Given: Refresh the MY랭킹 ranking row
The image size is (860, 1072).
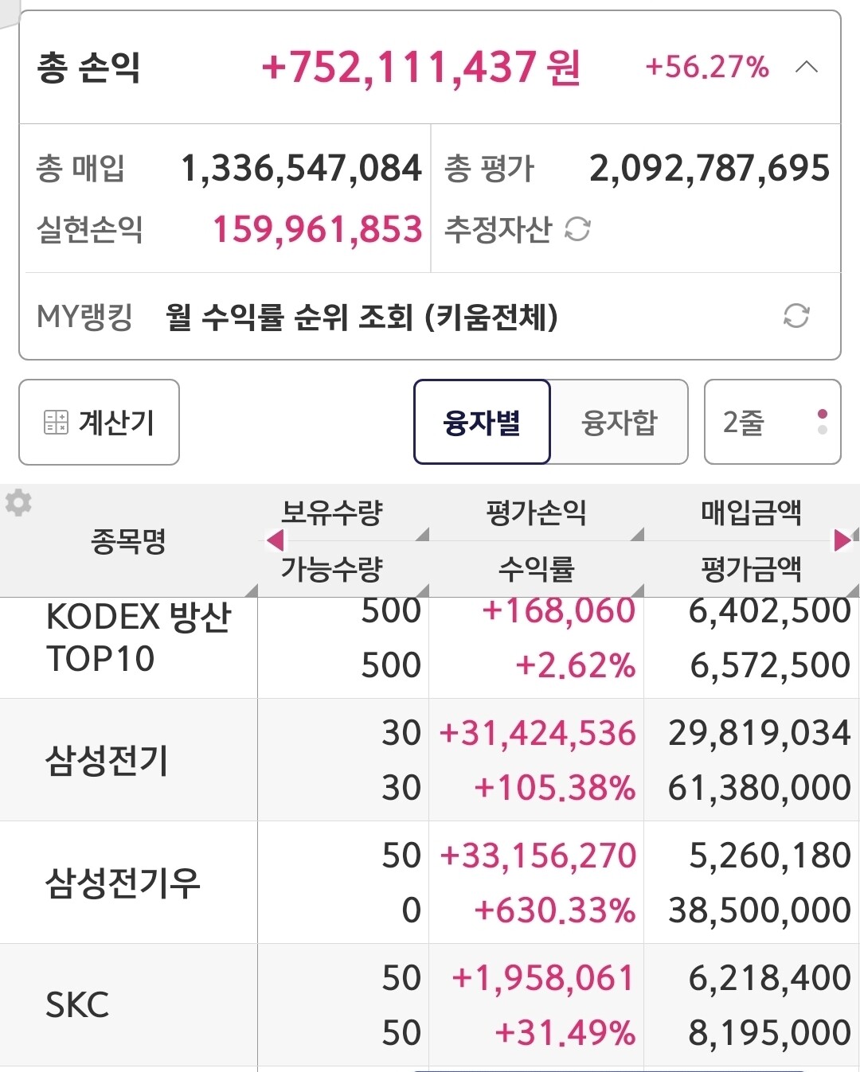Looking at the screenshot, I should tap(795, 316).
